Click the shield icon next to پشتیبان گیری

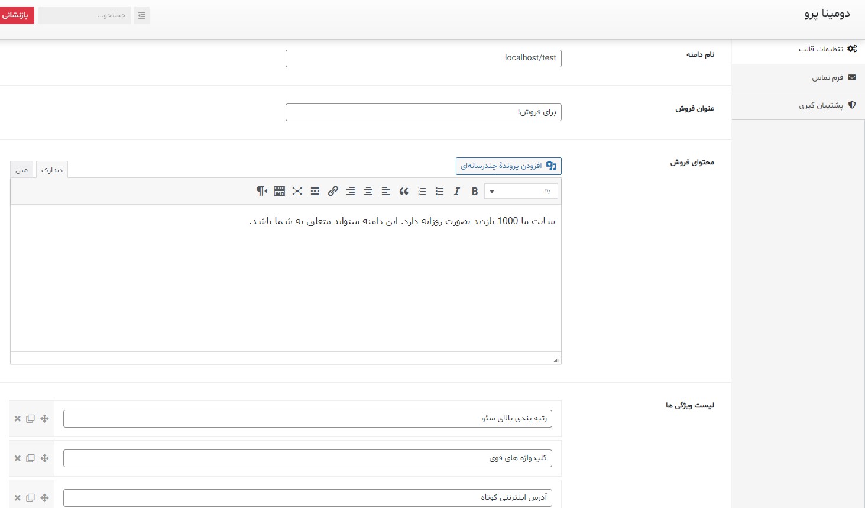click(x=852, y=105)
